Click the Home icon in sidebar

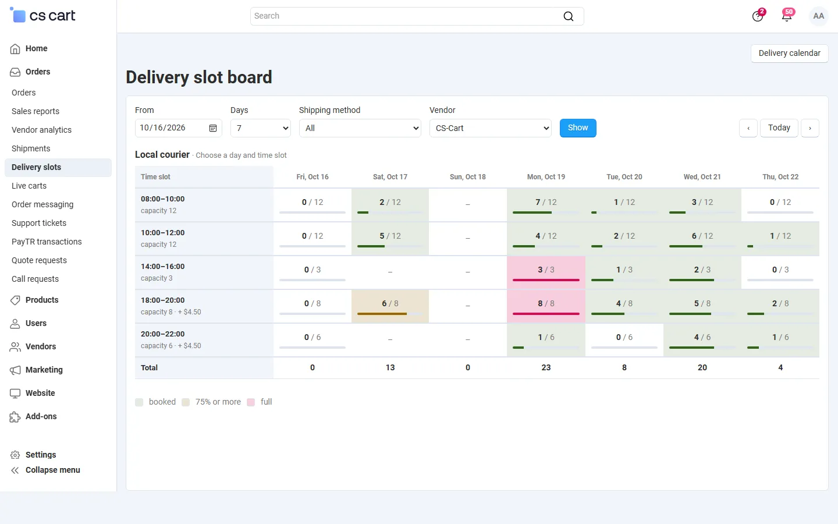point(15,49)
